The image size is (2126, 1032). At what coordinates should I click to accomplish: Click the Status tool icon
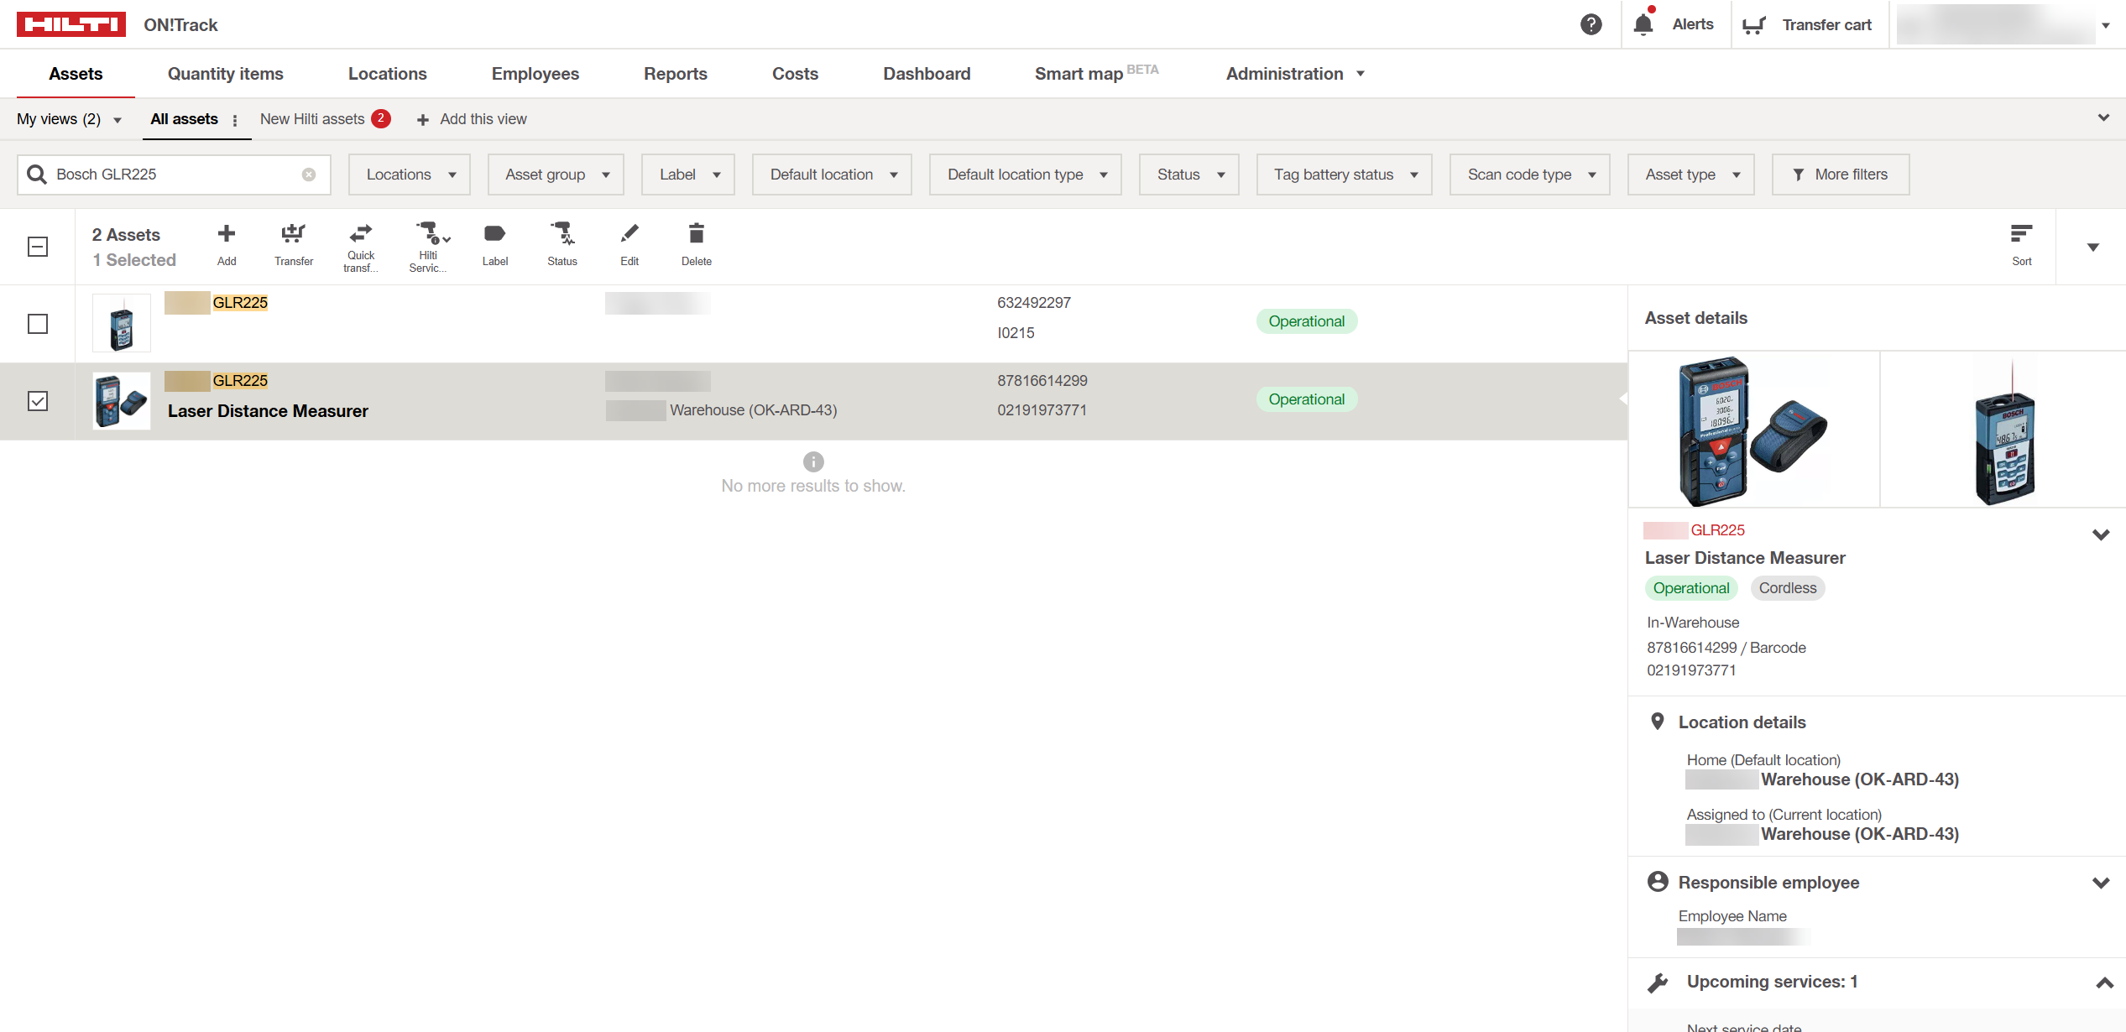tap(562, 232)
